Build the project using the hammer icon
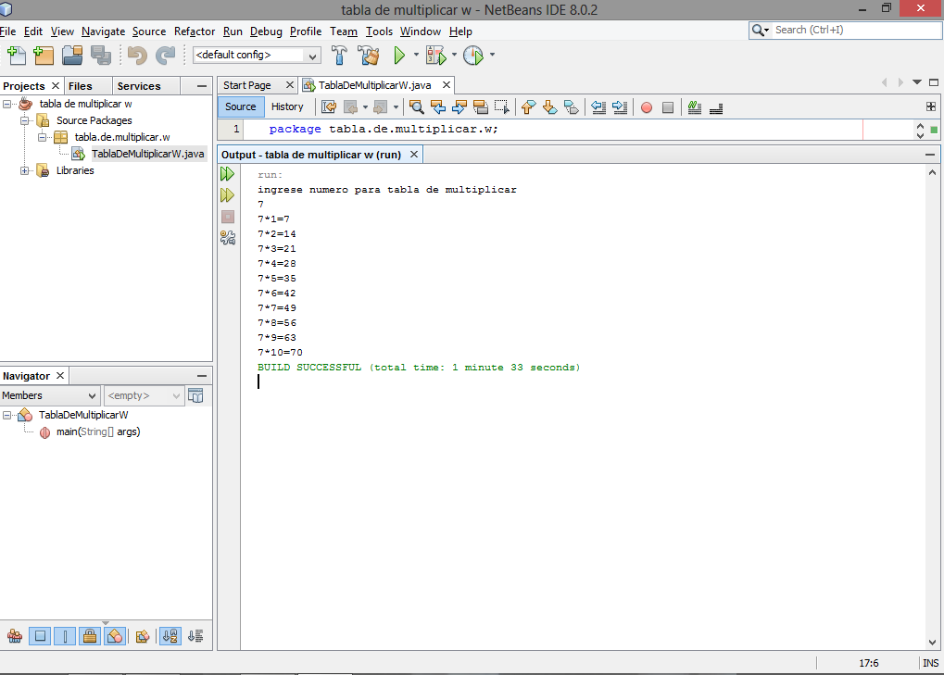Screen dimensions: 944x675 click(x=339, y=55)
